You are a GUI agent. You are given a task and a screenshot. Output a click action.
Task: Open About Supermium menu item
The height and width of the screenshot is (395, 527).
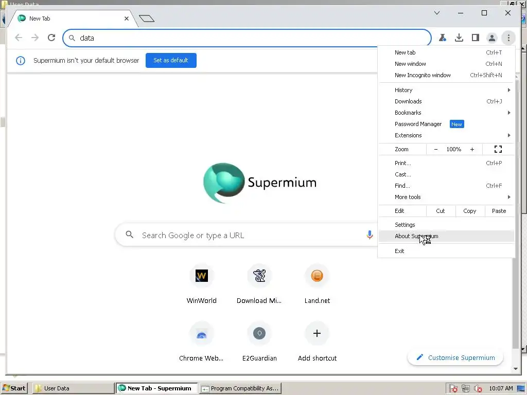[446, 236]
